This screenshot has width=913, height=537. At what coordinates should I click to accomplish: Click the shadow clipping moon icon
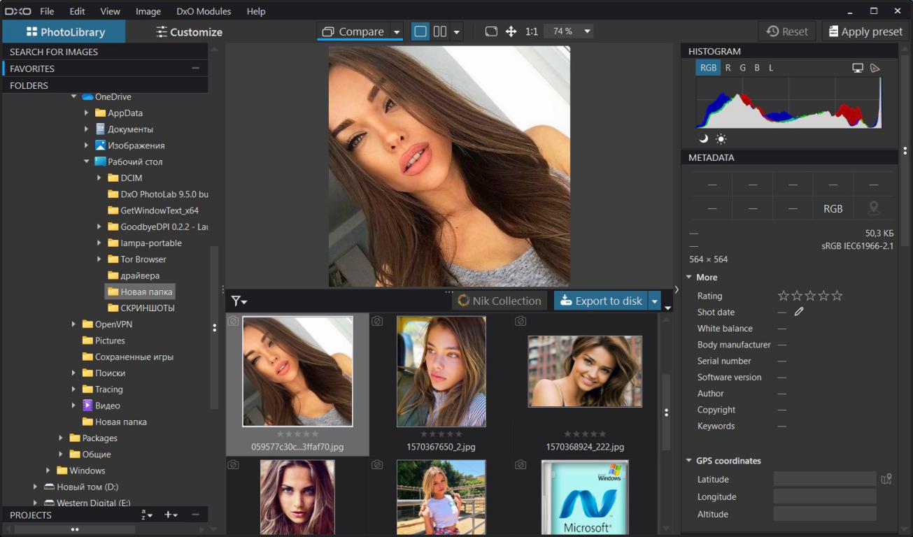pyautogui.click(x=703, y=139)
